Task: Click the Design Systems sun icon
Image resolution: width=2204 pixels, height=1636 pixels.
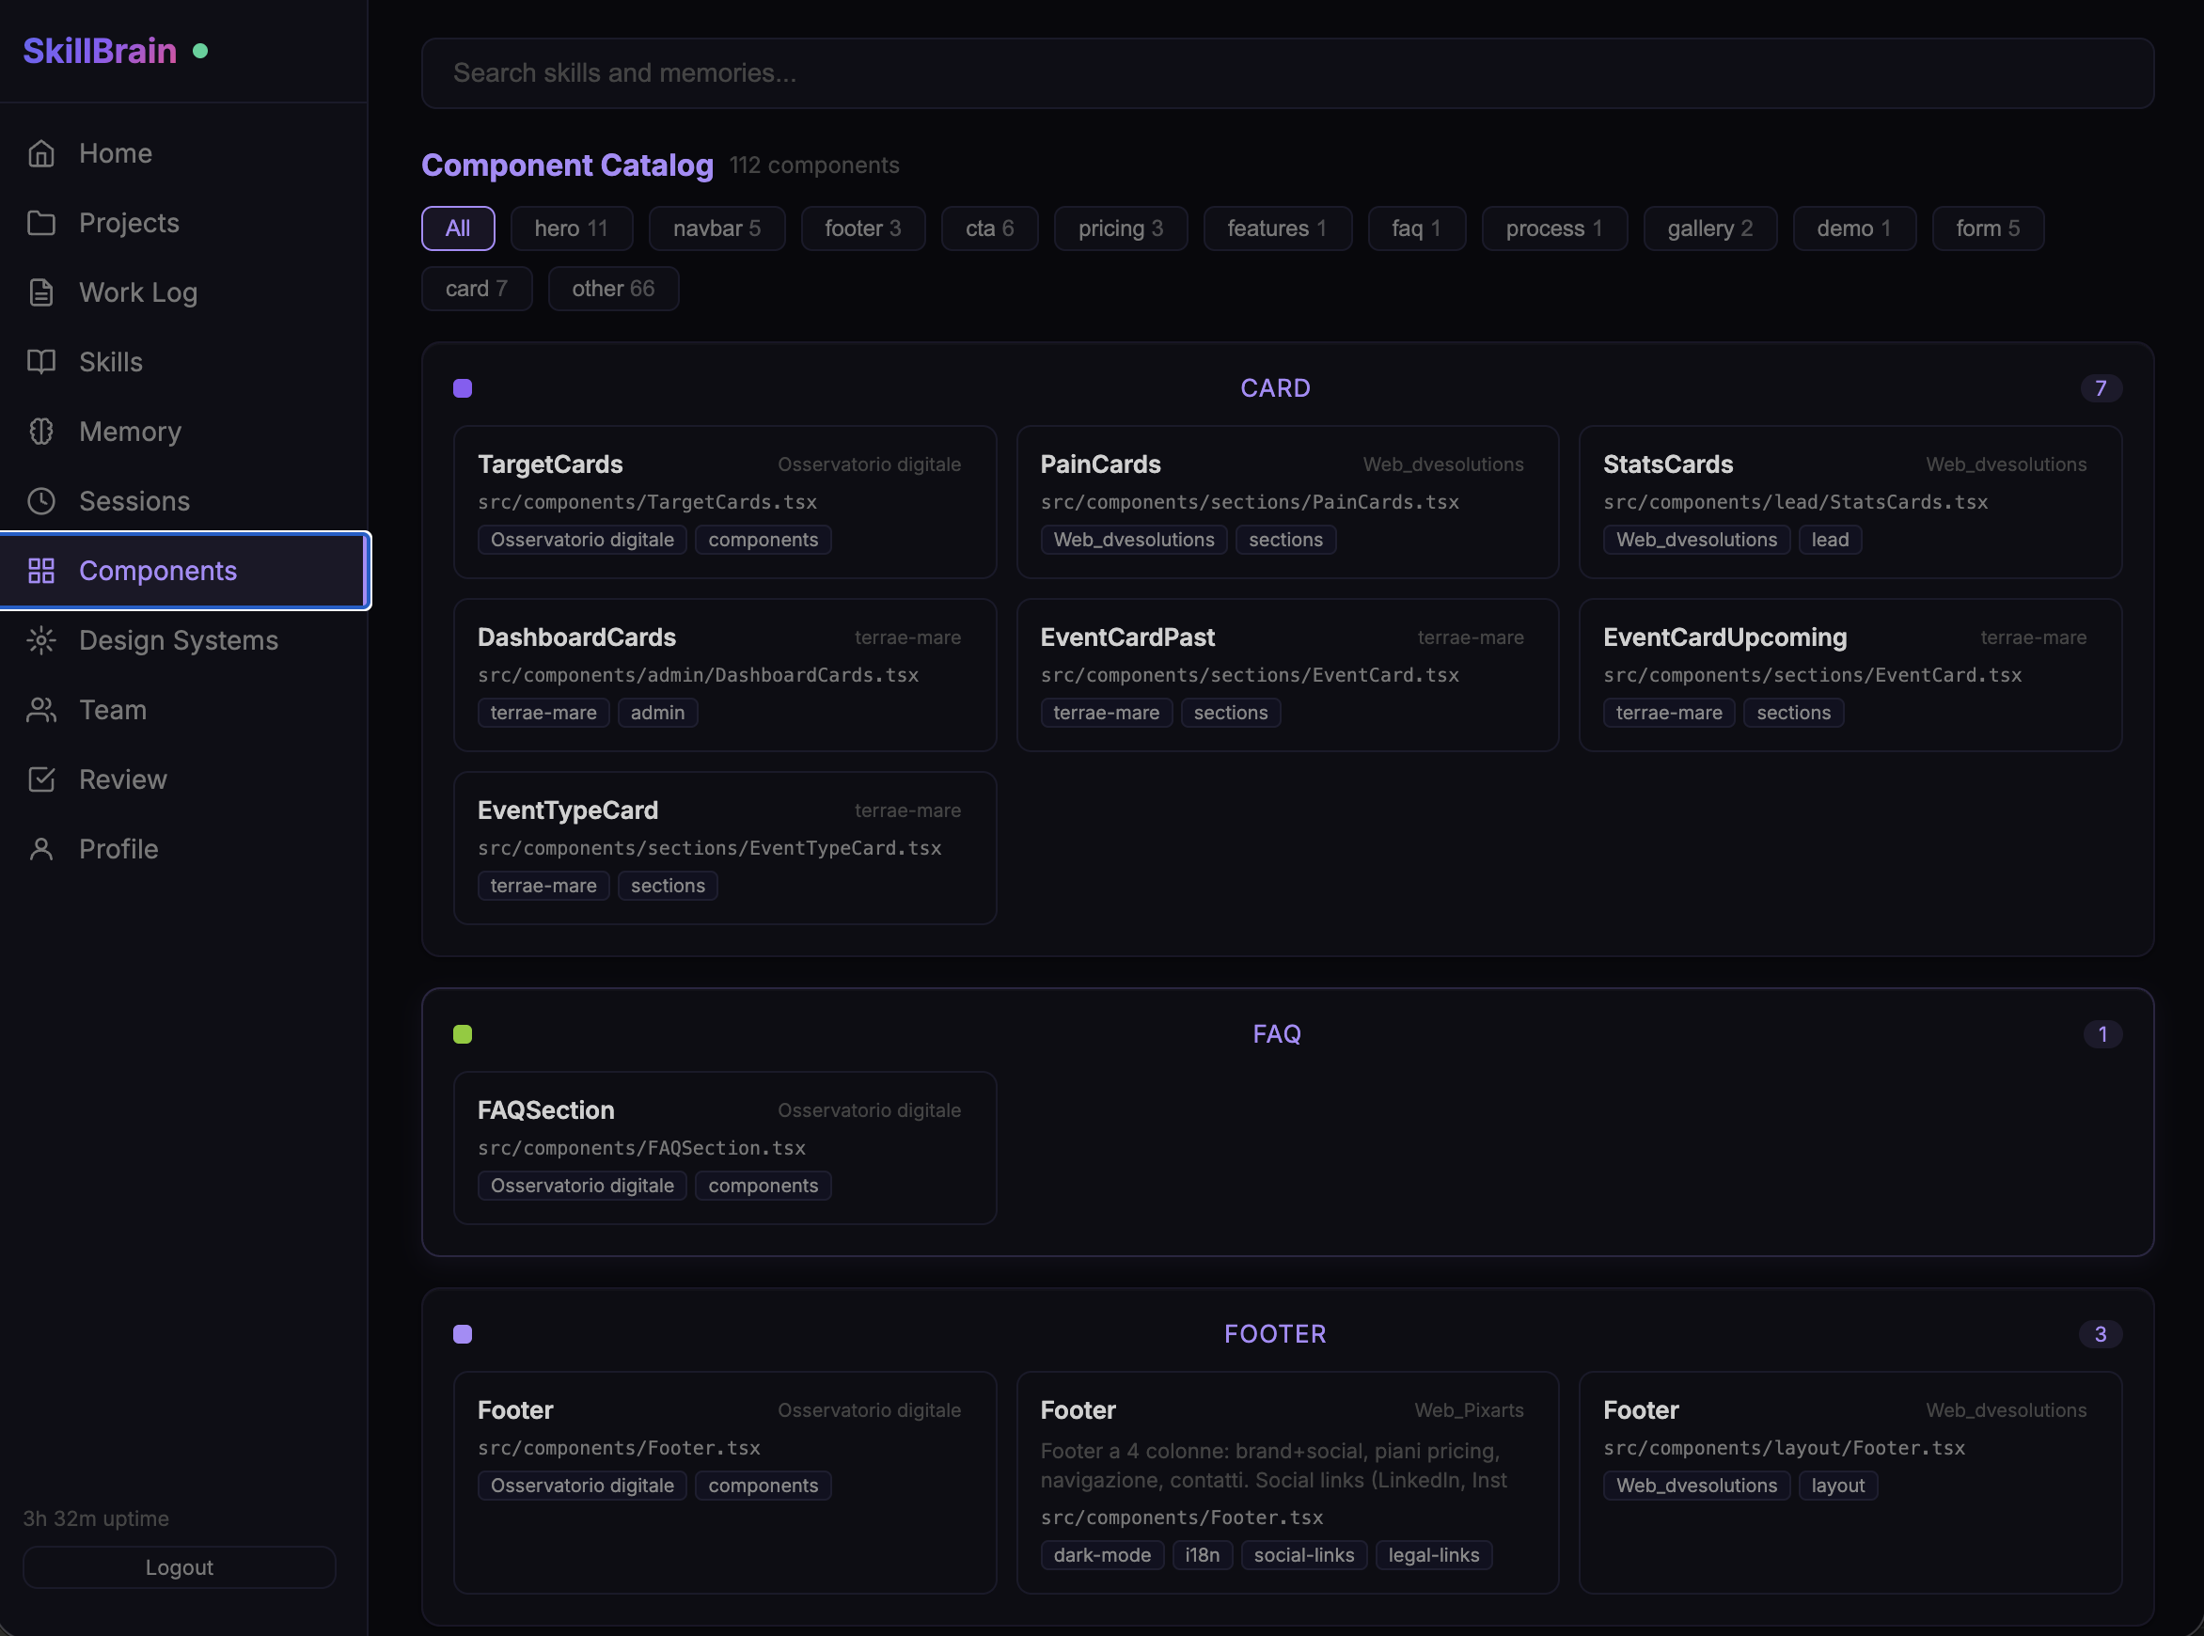Action: (41, 639)
